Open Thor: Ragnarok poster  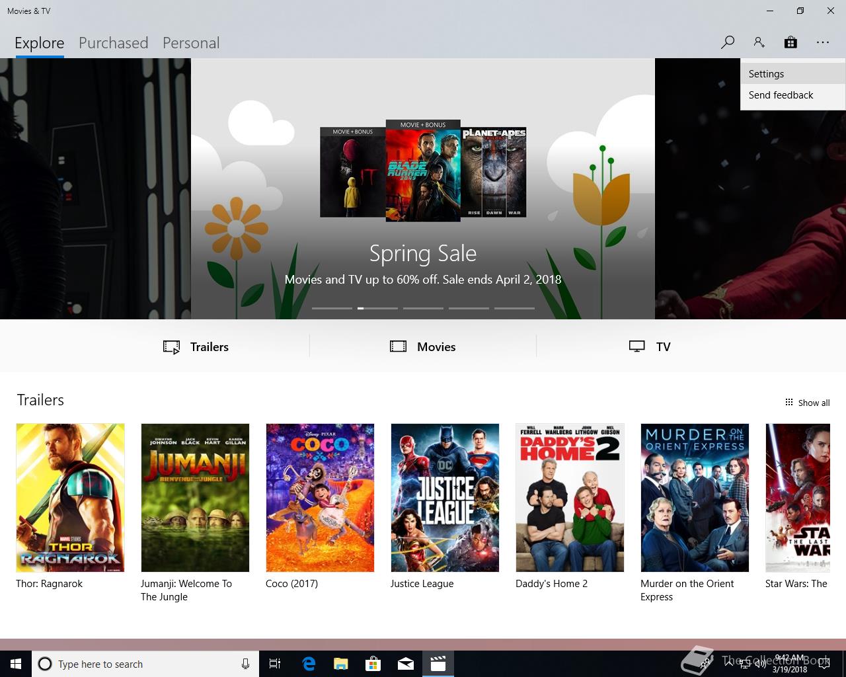(x=70, y=498)
